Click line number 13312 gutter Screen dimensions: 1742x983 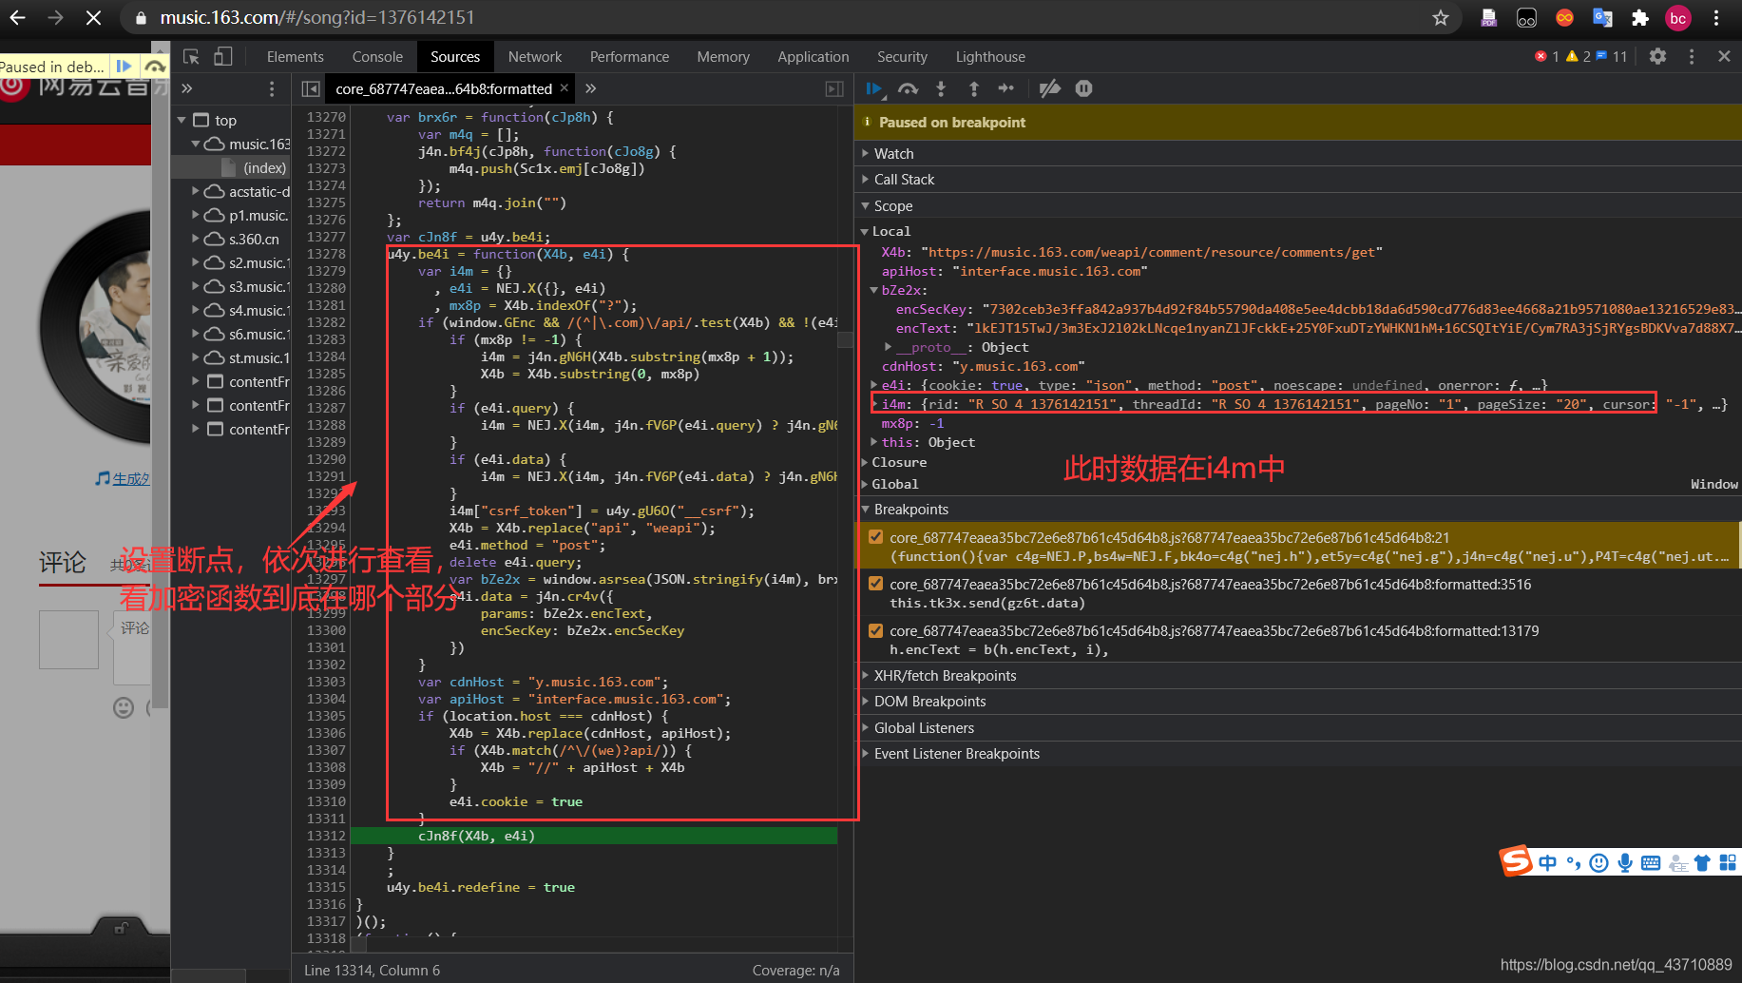point(326,836)
